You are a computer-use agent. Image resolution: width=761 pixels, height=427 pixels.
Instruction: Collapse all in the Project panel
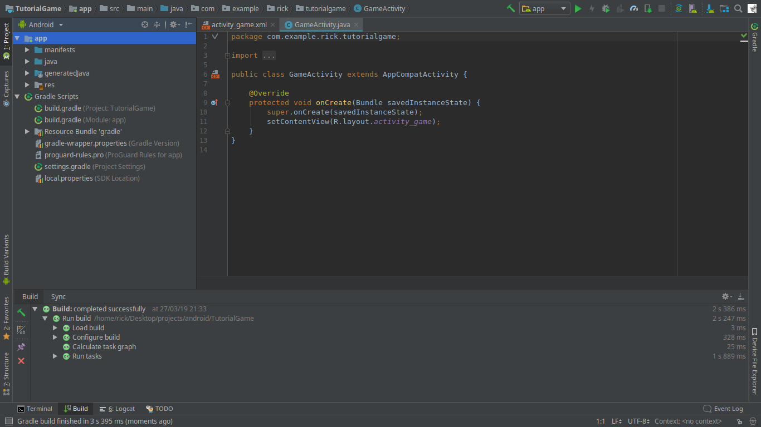[157, 24]
